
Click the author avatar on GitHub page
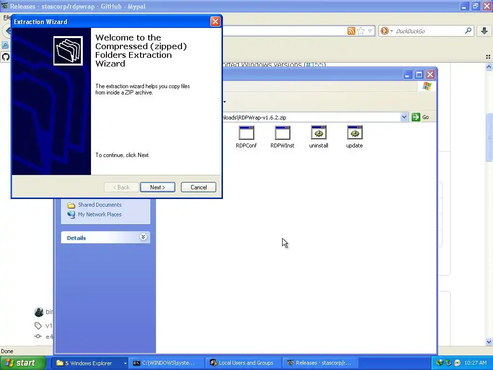tap(39, 312)
